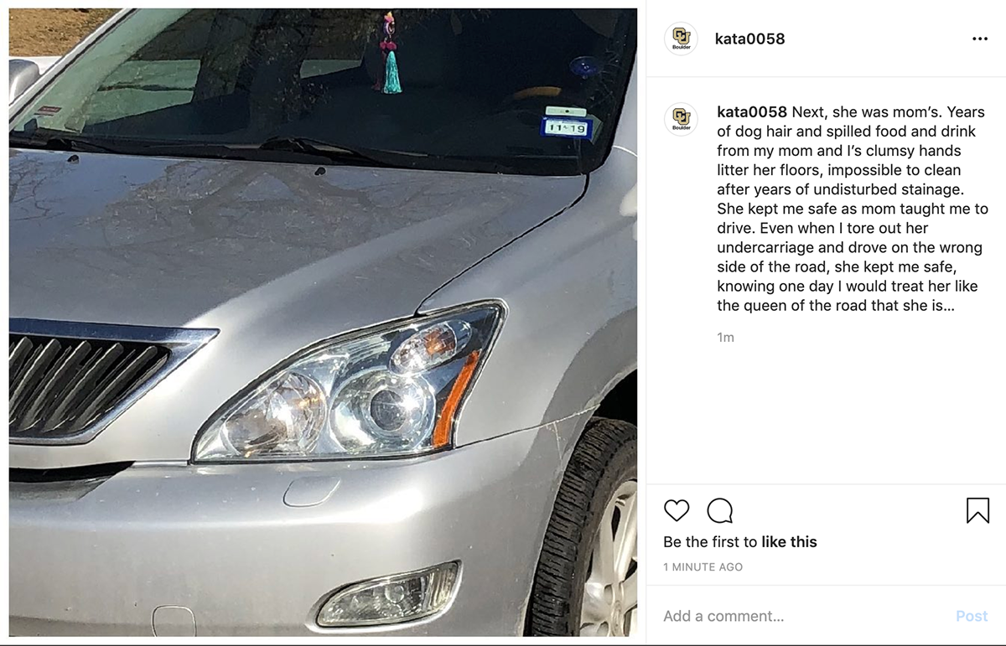Image resolution: width=1006 pixels, height=646 pixels.
Task: Click the fog light in the post photo
Action: click(389, 593)
